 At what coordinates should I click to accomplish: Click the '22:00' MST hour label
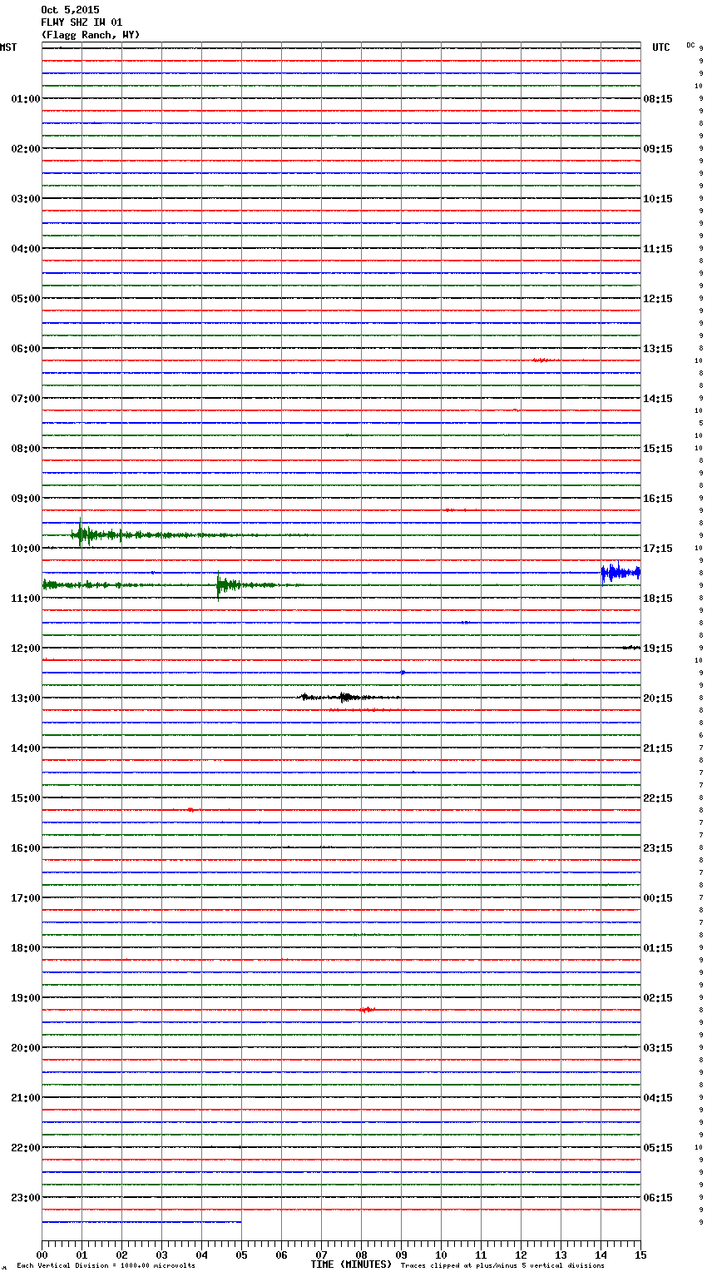click(x=26, y=1148)
